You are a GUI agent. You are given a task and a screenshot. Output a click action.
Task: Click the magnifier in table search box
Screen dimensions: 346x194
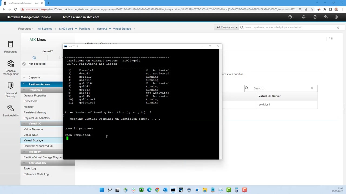247,88
